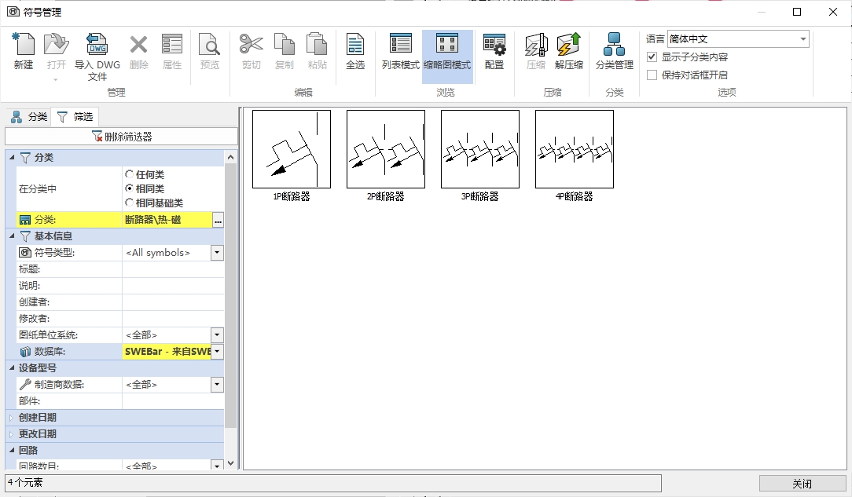This screenshot has height=497, width=852.
Task: Enable 保持对话框开启 checkbox
Action: click(x=652, y=75)
